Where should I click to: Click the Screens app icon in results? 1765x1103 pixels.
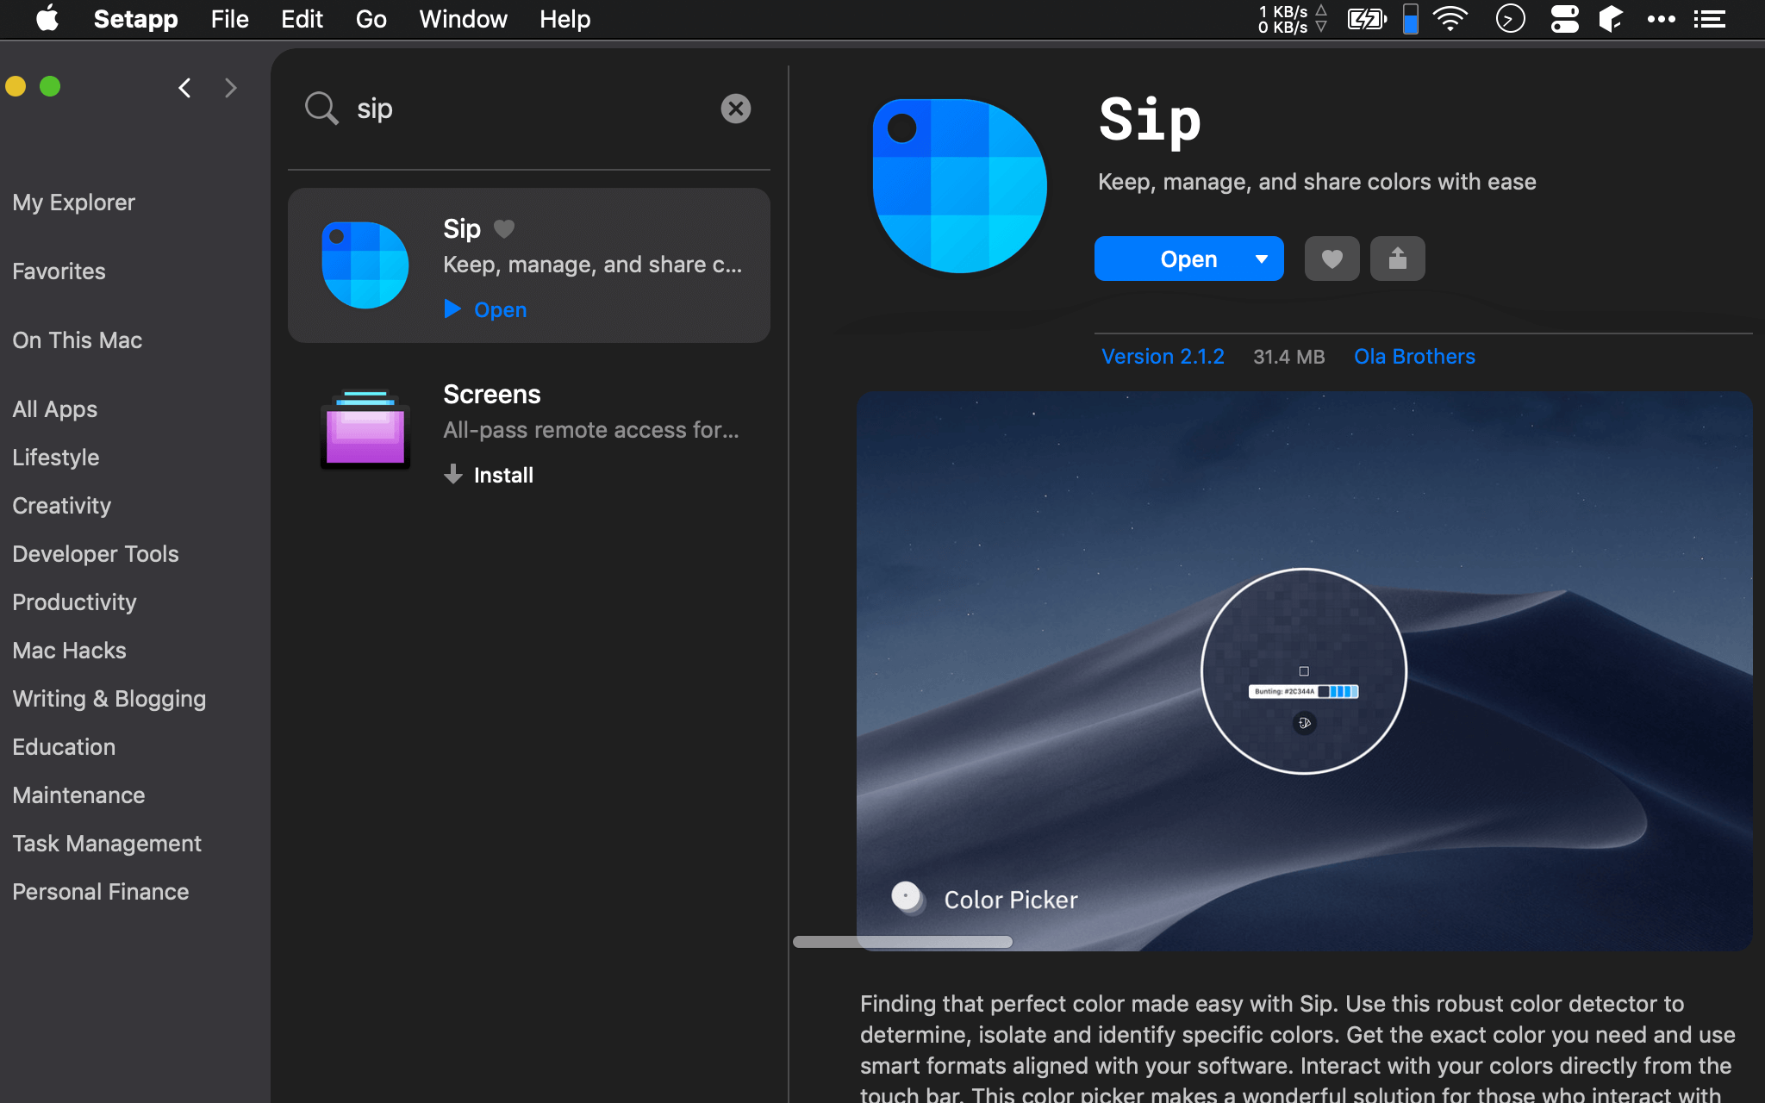click(365, 430)
